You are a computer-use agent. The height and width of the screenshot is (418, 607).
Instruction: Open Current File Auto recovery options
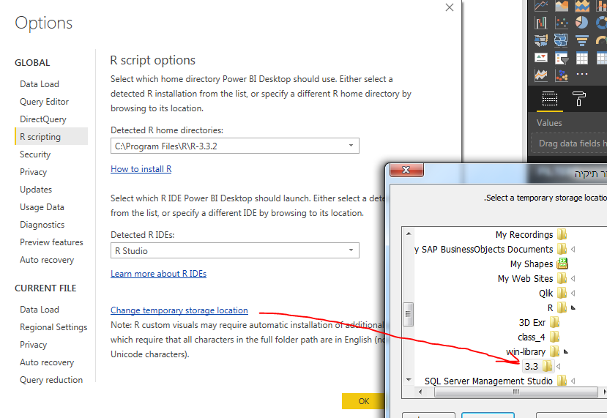pos(47,362)
